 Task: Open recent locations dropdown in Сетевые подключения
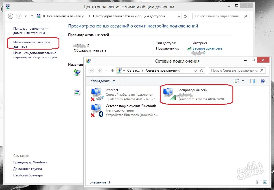click(x=106, y=71)
